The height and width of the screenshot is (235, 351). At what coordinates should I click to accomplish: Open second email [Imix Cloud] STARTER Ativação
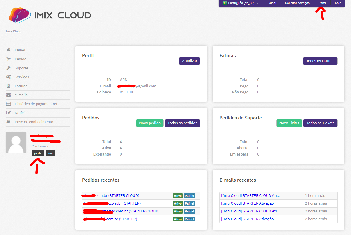tap(247, 203)
